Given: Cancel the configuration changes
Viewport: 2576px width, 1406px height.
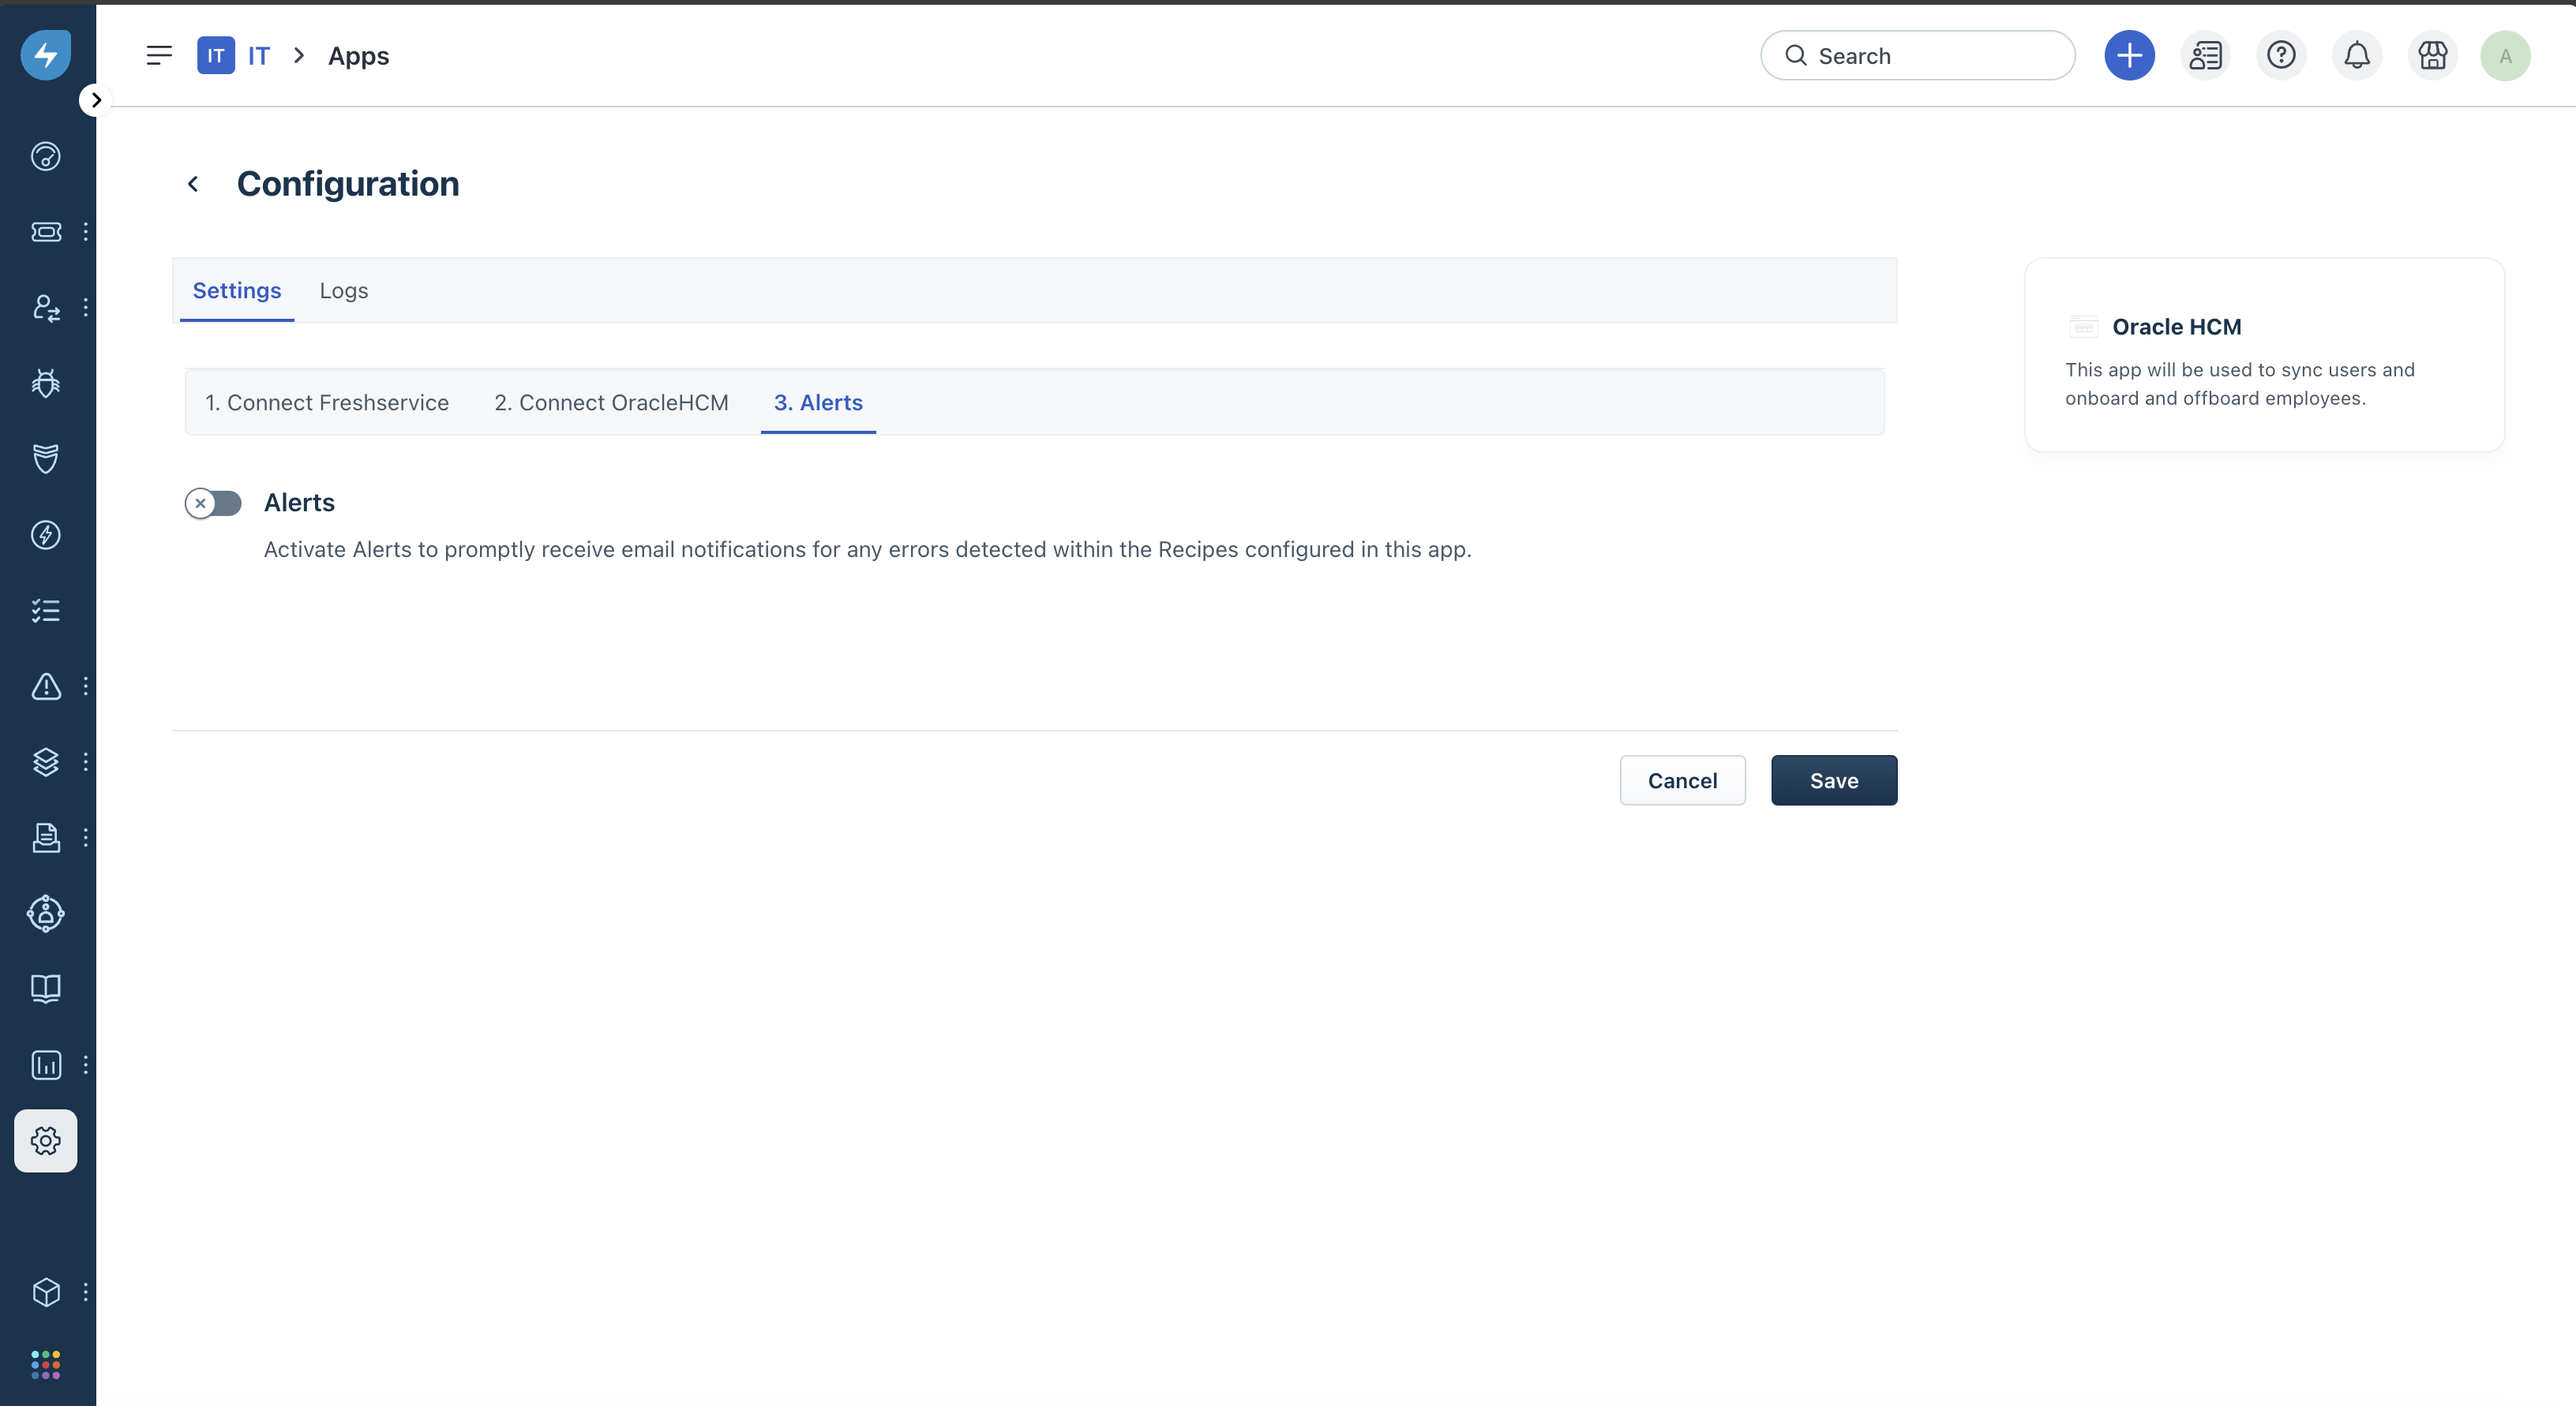Looking at the screenshot, I should click(x=1682, y=780).
